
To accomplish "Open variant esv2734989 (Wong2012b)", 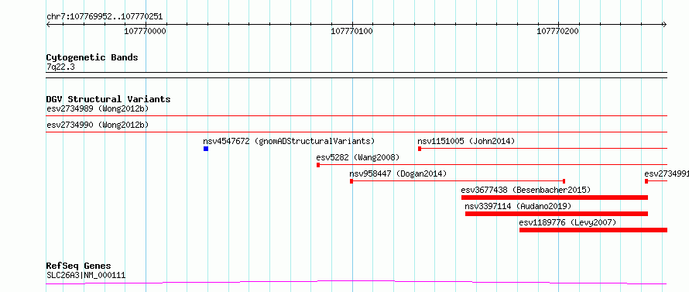I will tap(98, 108).
